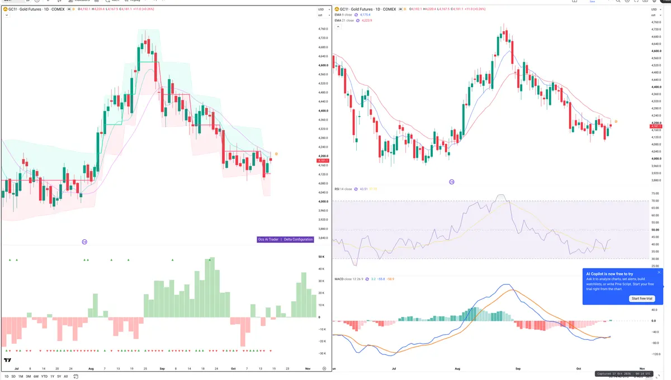Click right chart GC1! Gold Futures title
Screen dimensions: 671x380
pos(367,9)
